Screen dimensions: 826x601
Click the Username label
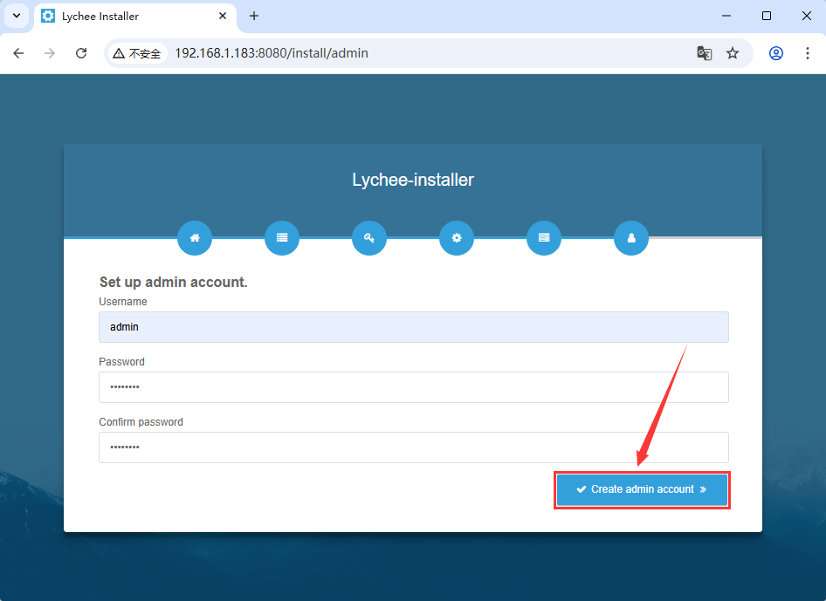pos(123,302)
